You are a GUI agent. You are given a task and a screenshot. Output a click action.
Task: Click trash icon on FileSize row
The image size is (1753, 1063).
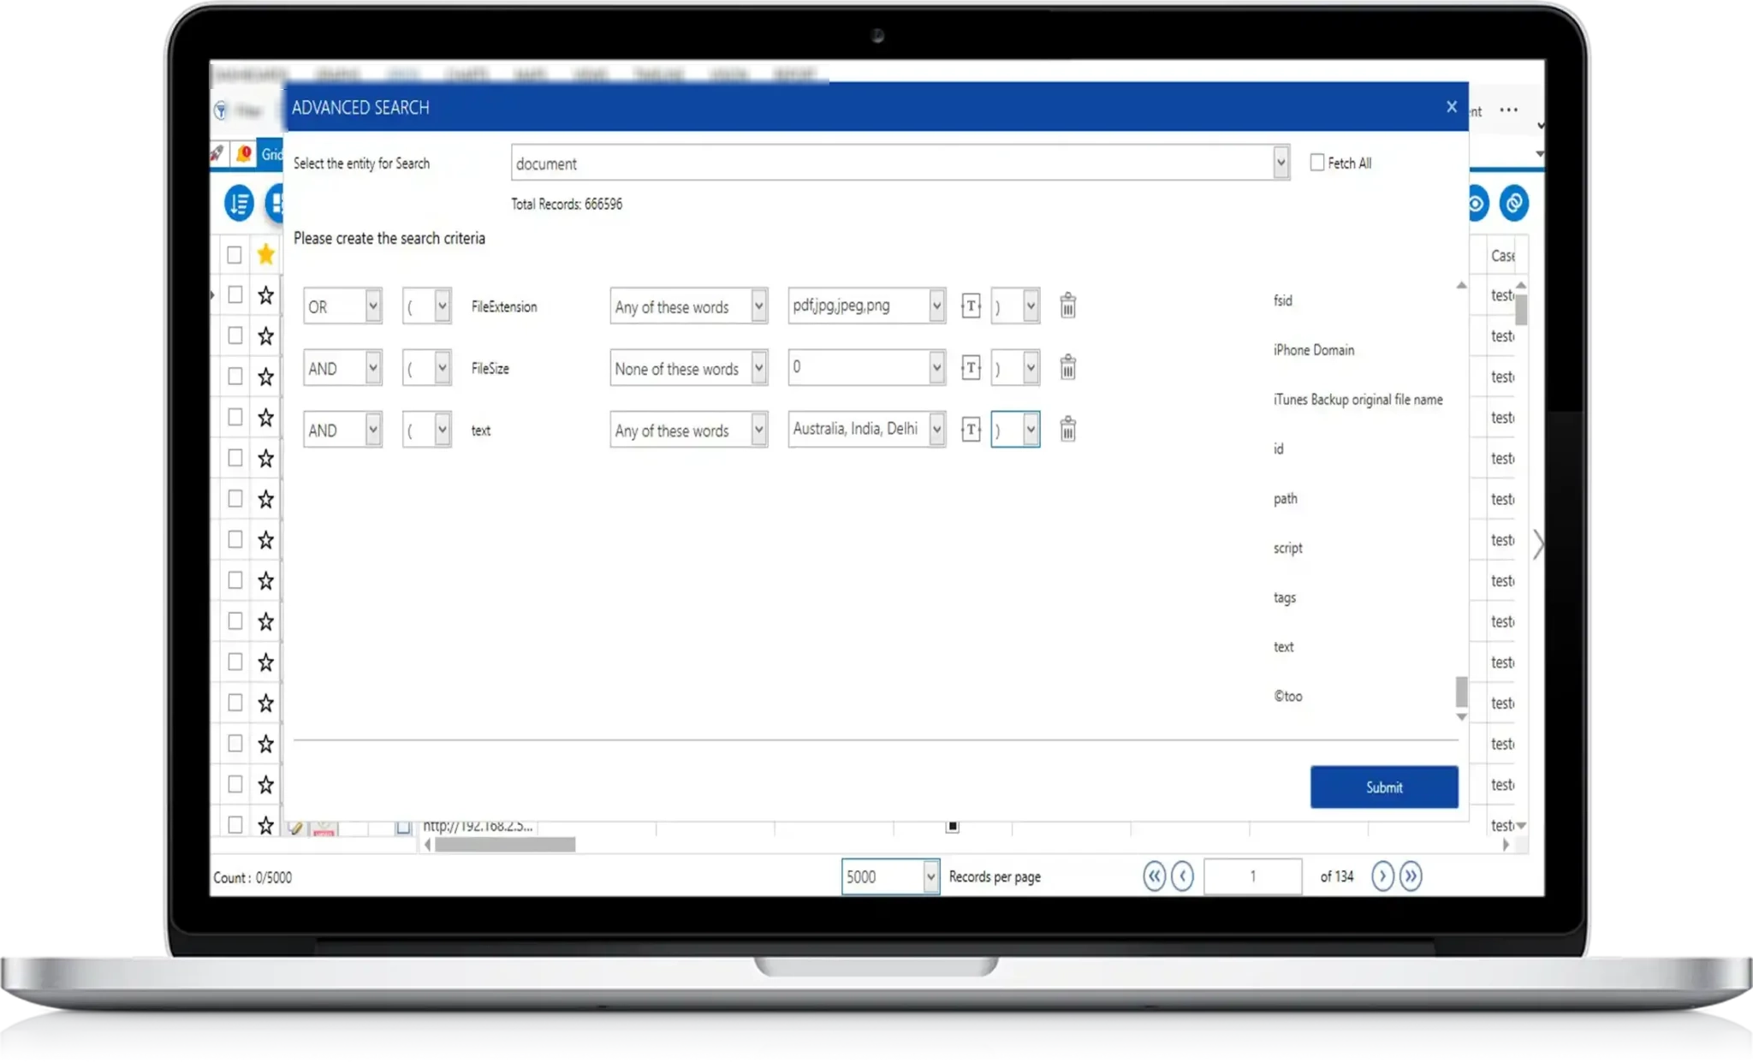pos(1067,367)
